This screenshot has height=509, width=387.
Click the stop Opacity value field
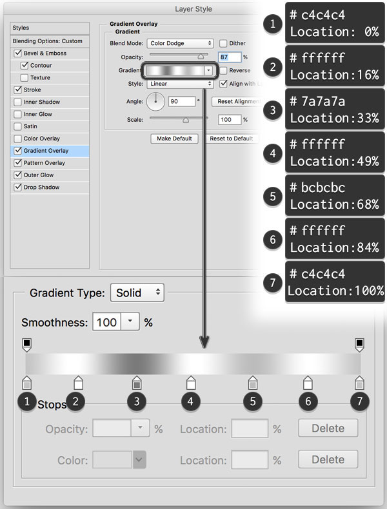pyautogui.click(x=112, y=428)
